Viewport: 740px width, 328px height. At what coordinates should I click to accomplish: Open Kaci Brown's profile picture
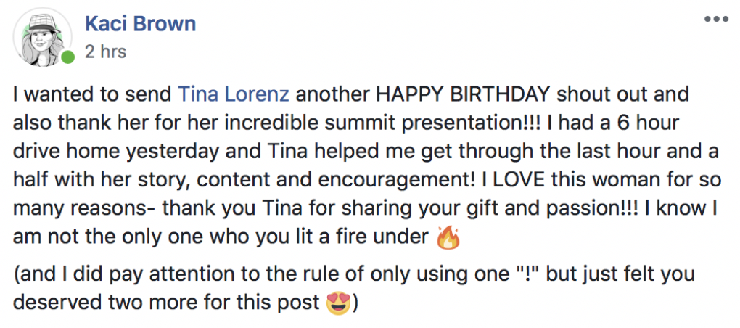tap(43, 37)
